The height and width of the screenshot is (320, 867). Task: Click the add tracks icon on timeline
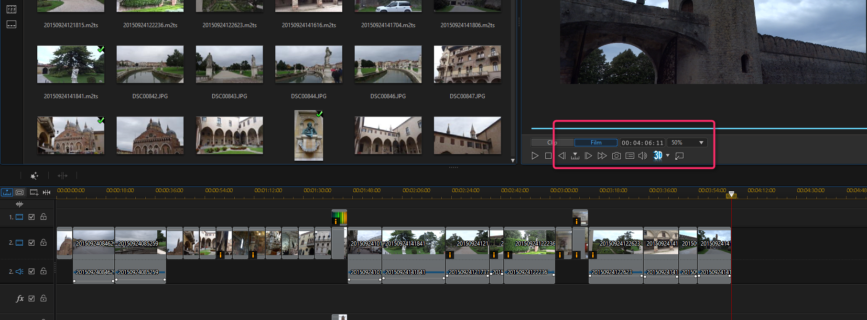34,192
